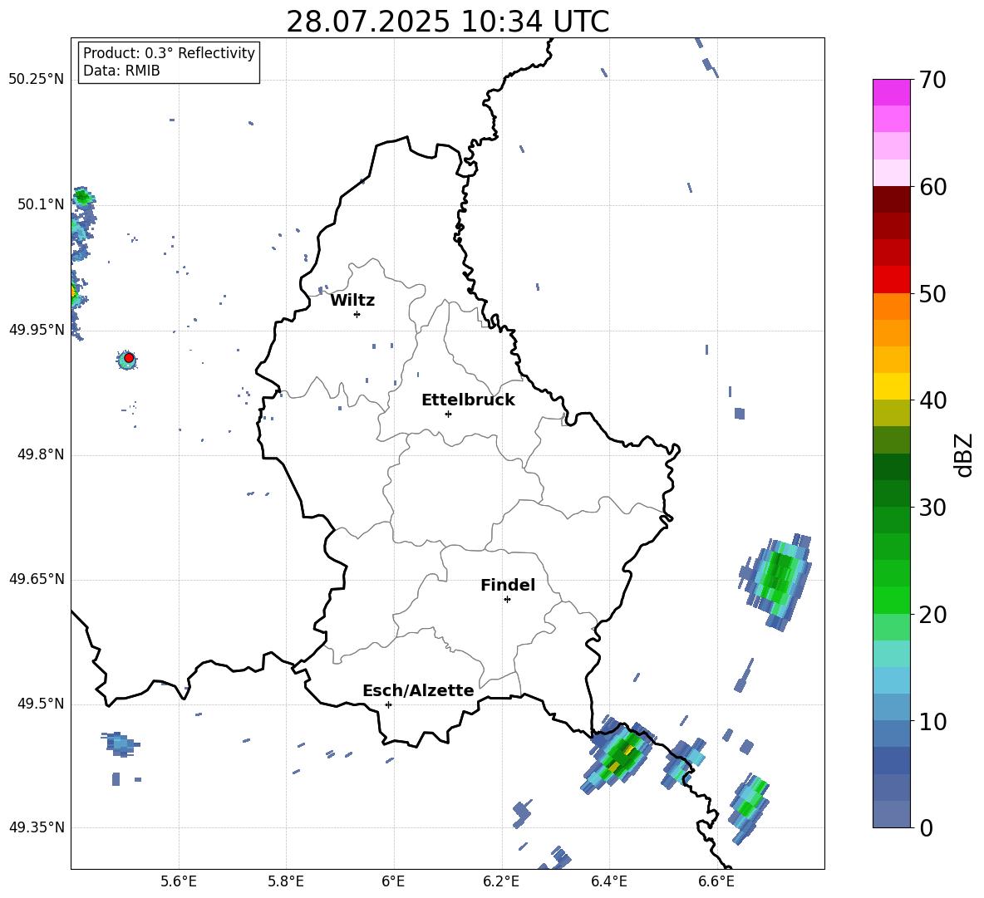The height and width of the screenshot is (898, 984).
Task: Click the 6.6°E longitude label
Action: (716, 881)
